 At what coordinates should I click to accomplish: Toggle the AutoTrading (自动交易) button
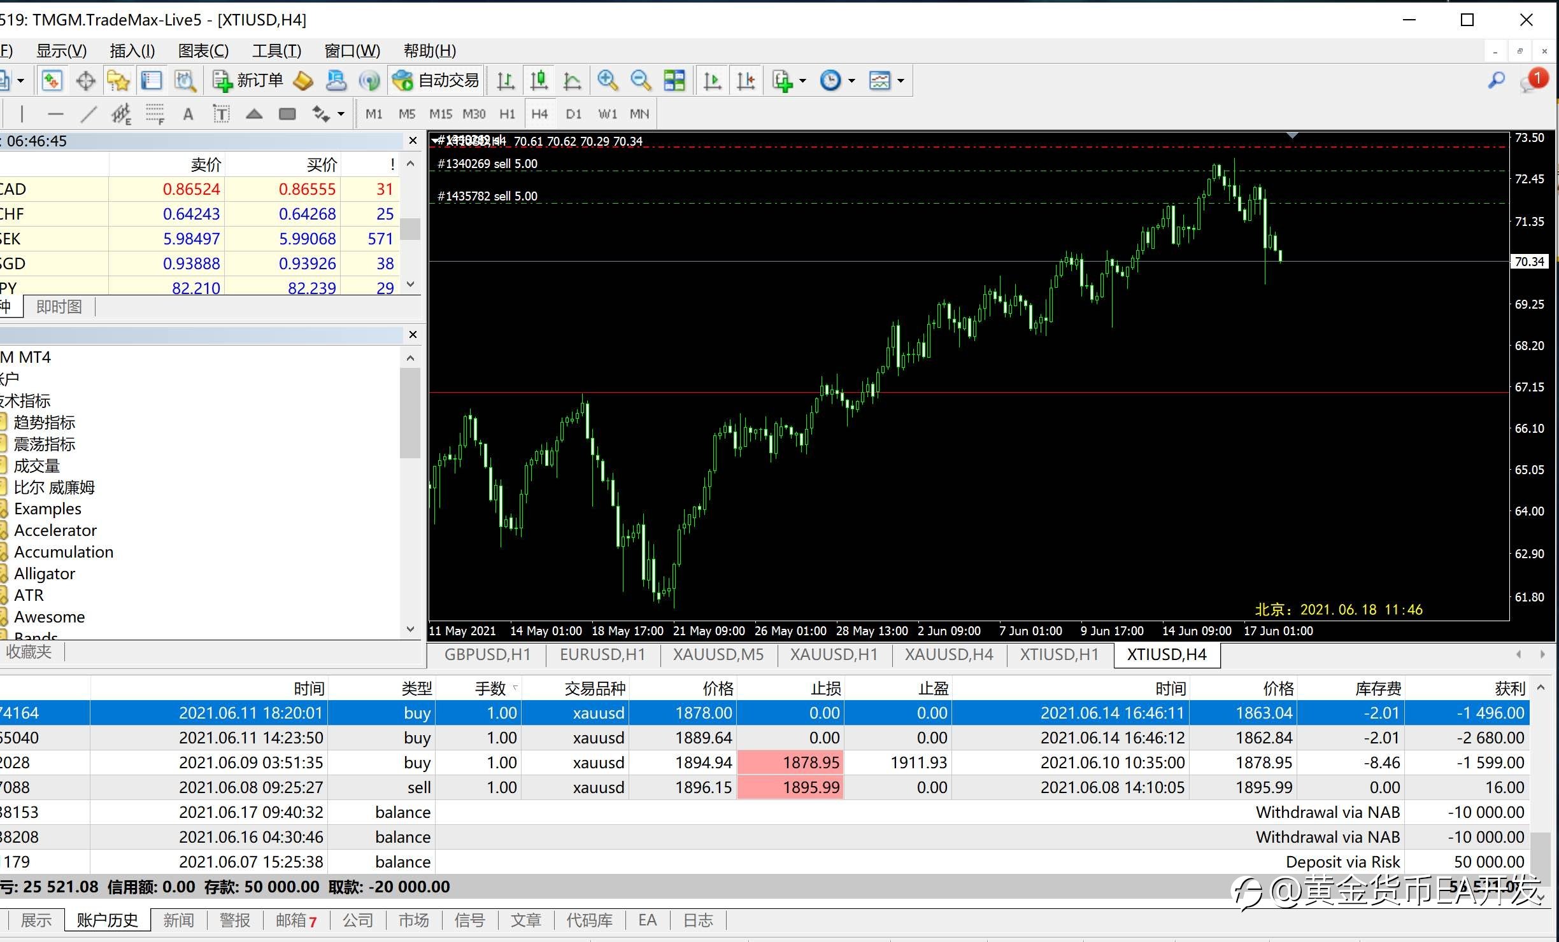coord(436,81)
